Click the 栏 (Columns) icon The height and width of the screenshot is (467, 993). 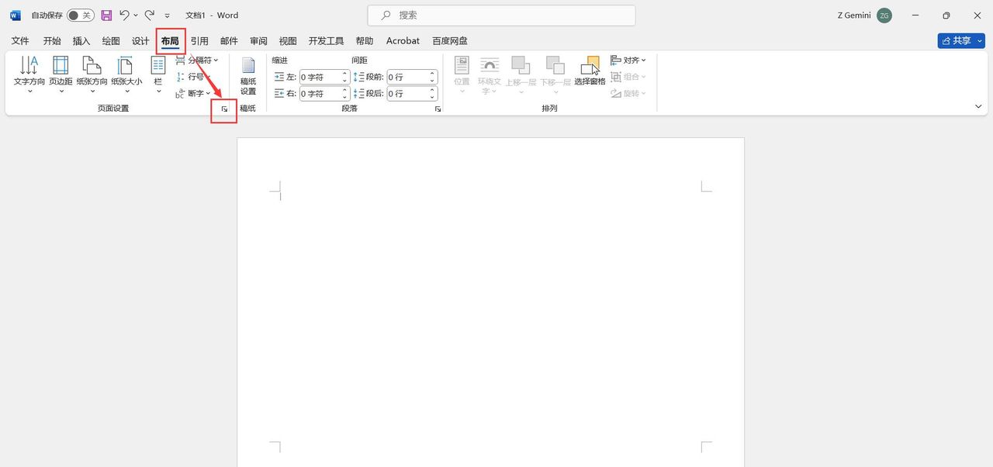tap(157, 74)
